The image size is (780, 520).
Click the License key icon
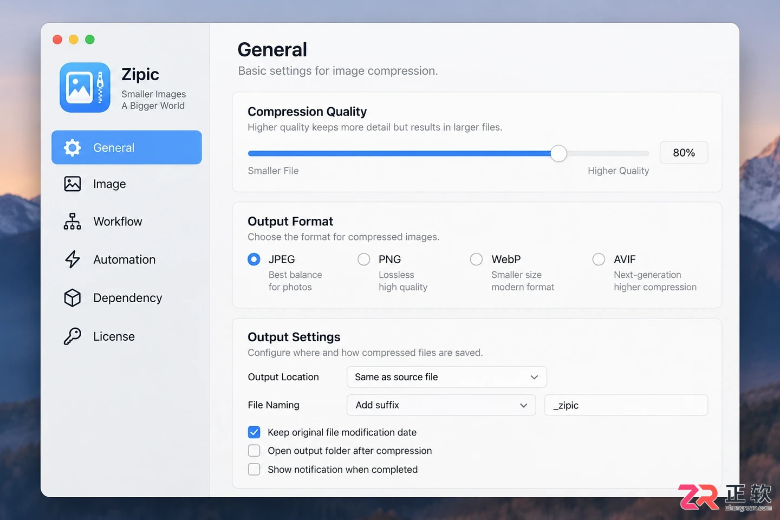(72, 336)
